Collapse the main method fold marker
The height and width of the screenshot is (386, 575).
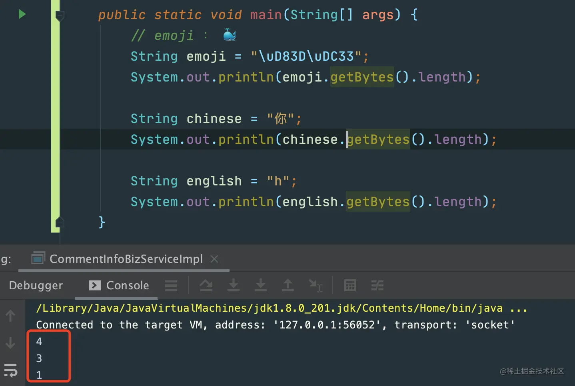pyautogui.click(x=60, y=16)
